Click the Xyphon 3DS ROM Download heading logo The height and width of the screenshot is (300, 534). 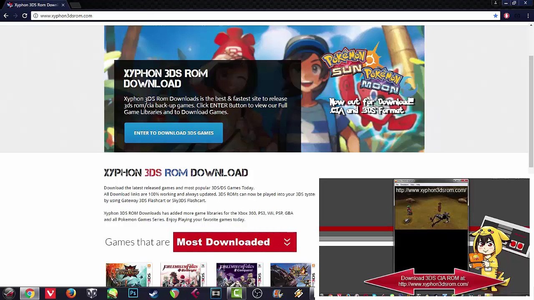176,172
